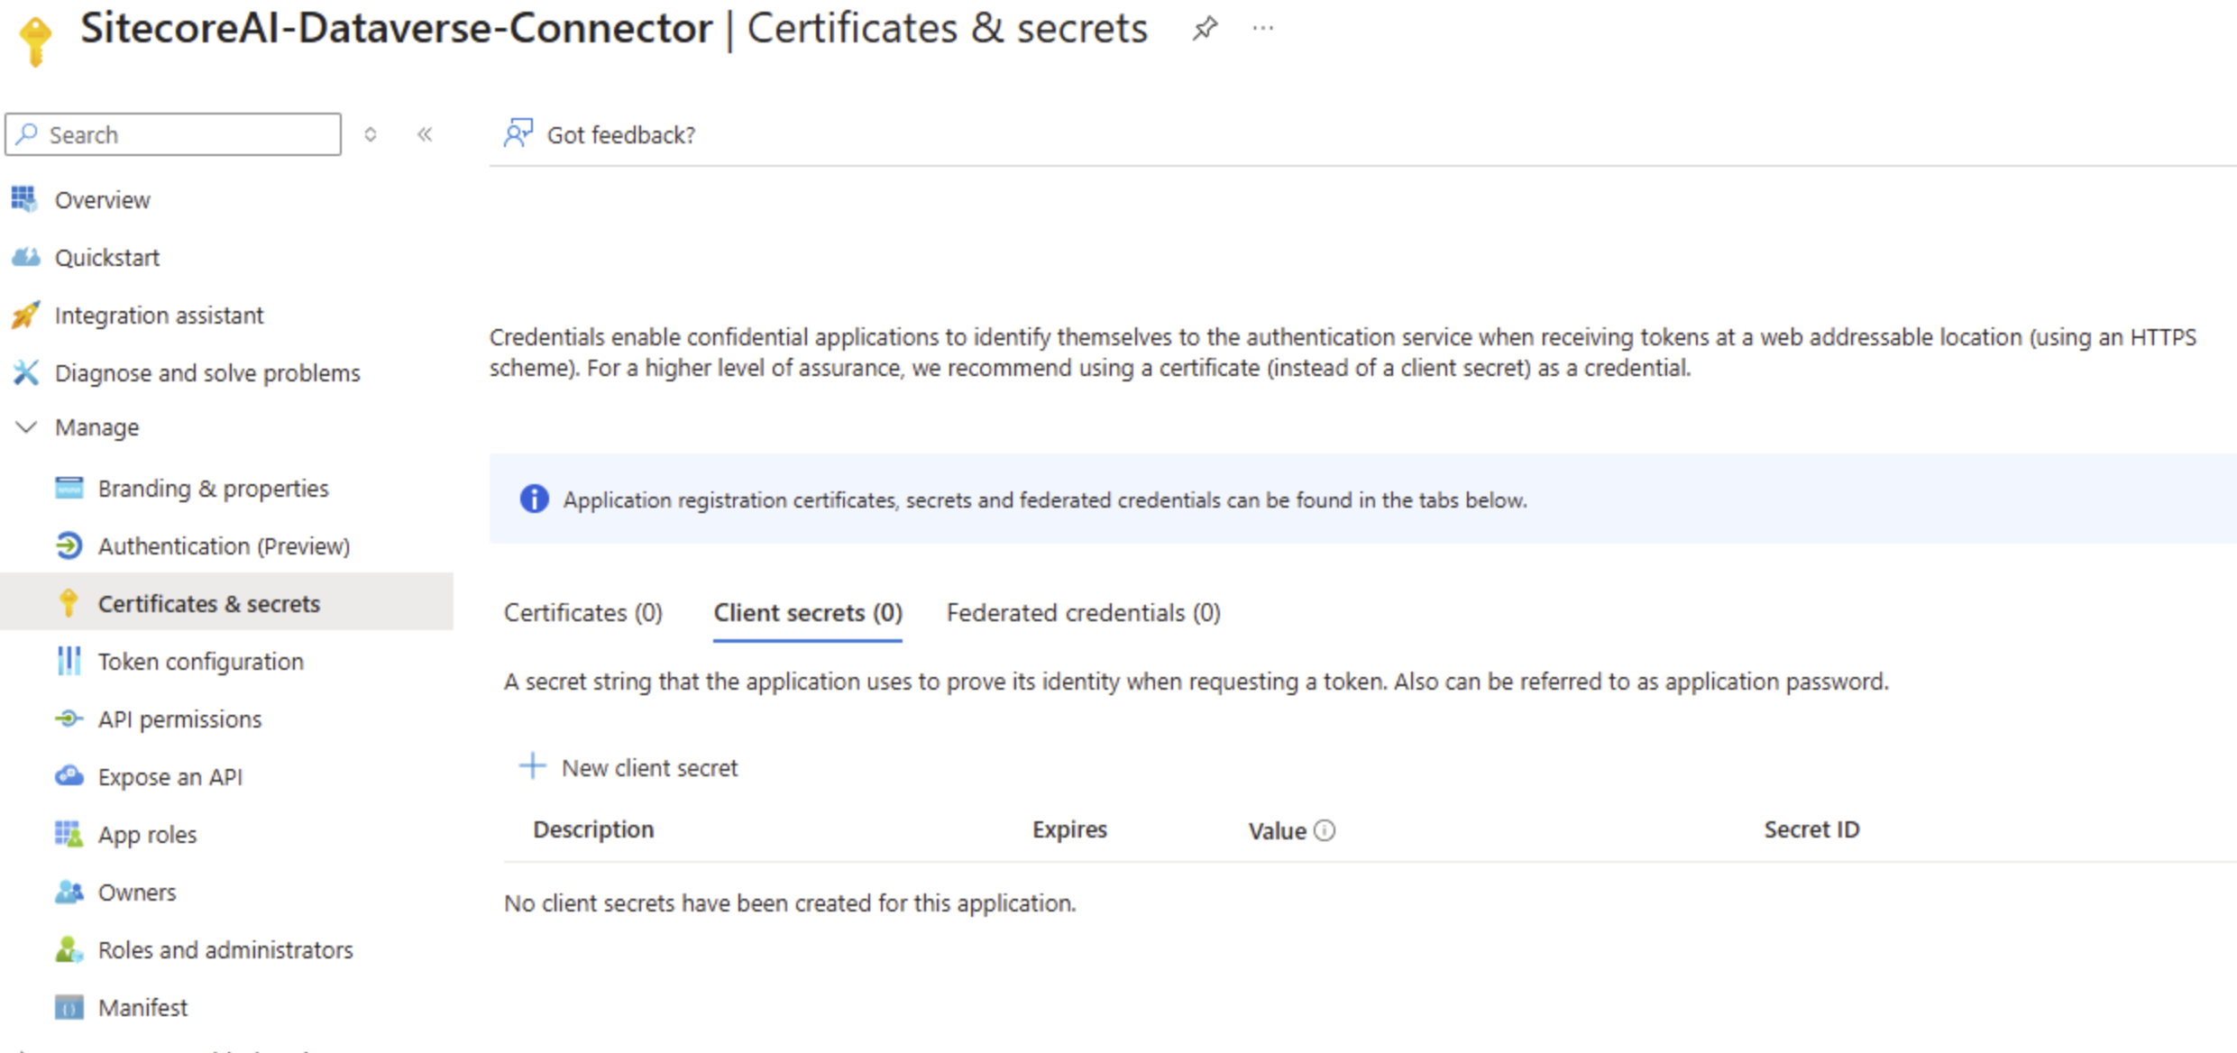Click the Authentication (Preview) arrow icon
Viewport: 2237px width, 1053px height.
(69, 545)
